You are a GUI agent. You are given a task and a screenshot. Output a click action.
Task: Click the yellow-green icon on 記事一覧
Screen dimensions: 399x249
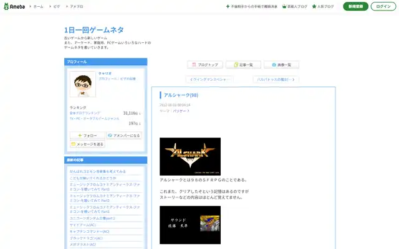[236, 65]
